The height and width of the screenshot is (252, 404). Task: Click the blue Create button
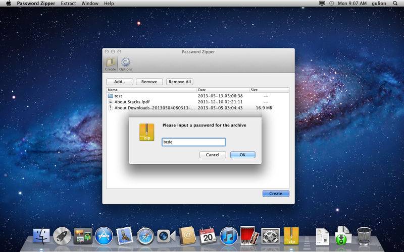276,194
